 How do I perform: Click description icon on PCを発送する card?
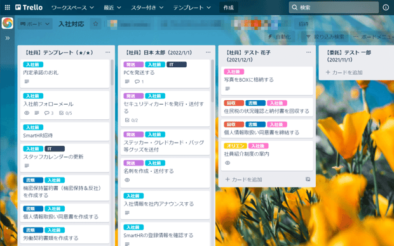pyautogui.click(x=127, y=82)
